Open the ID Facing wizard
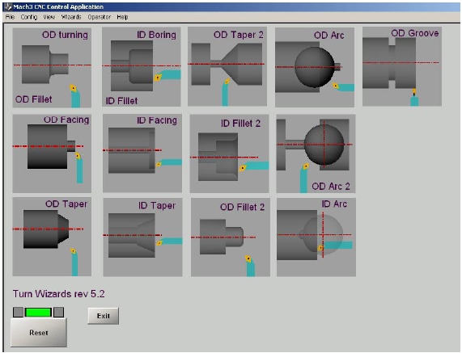The image size is (462, 353). 142,153
